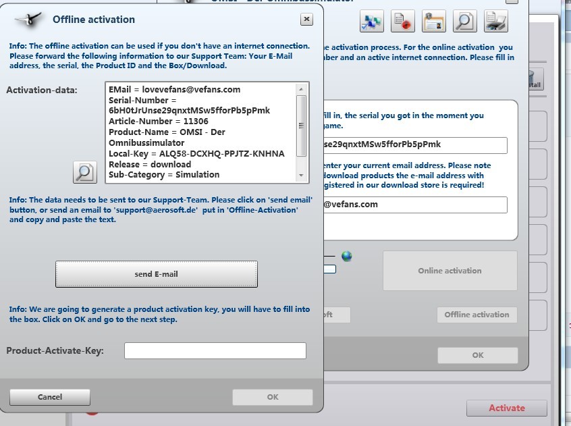The height and width of the screenshot is (426, 571).
Task: Close the Offline activation dialog
Action: point(306,20)
